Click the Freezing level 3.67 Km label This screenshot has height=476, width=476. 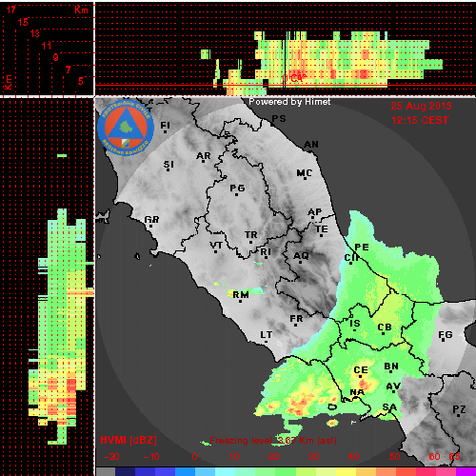(x=273, y=441)
